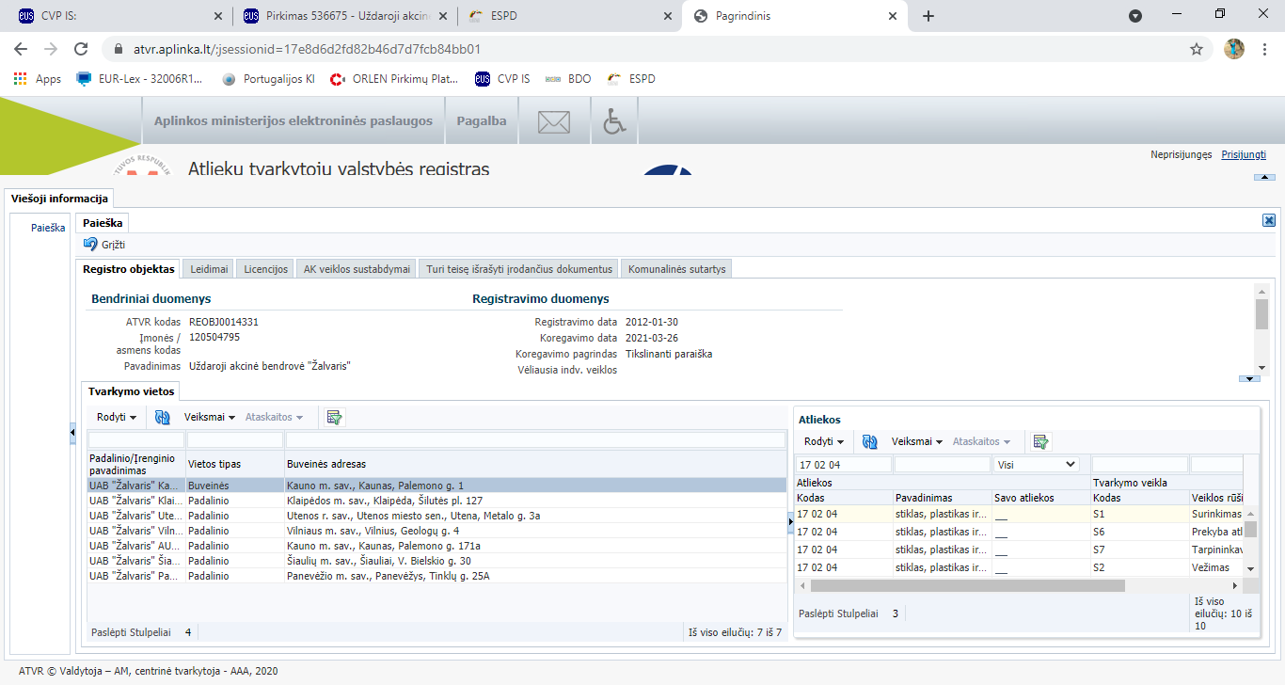The width and height of the screenshot is (1285, 685).
Task: Refresh the Atliekos table
Action: tap(869, 441)
